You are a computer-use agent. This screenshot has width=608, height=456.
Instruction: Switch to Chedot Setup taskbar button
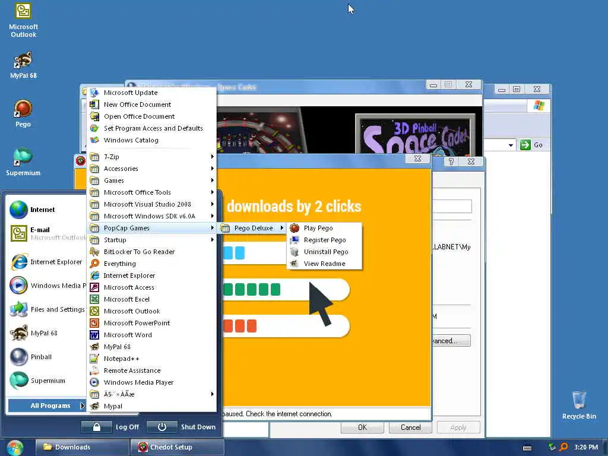pos(177,447)
